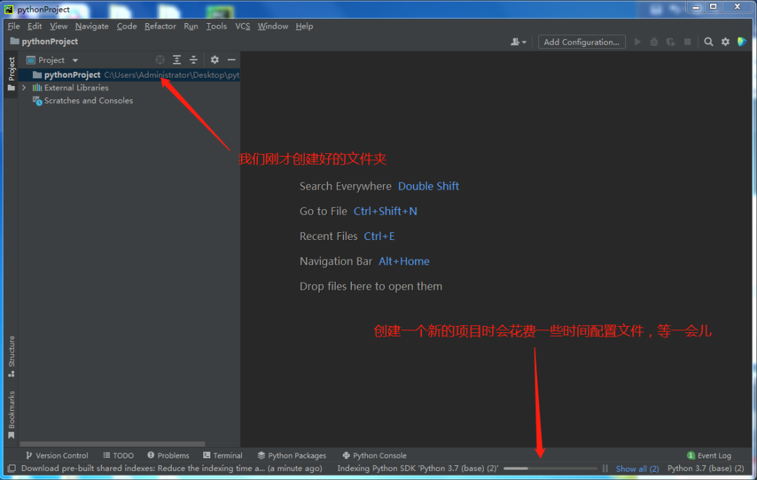Open Project panel options gear
The width and height of the screenshot is (757, 480).
(x=215, y=59)
